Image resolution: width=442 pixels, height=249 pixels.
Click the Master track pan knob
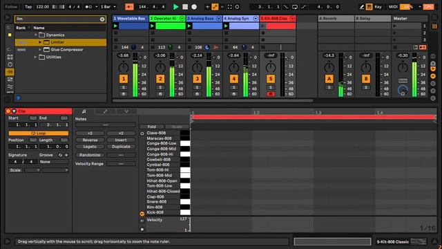[x=403, y=68]
